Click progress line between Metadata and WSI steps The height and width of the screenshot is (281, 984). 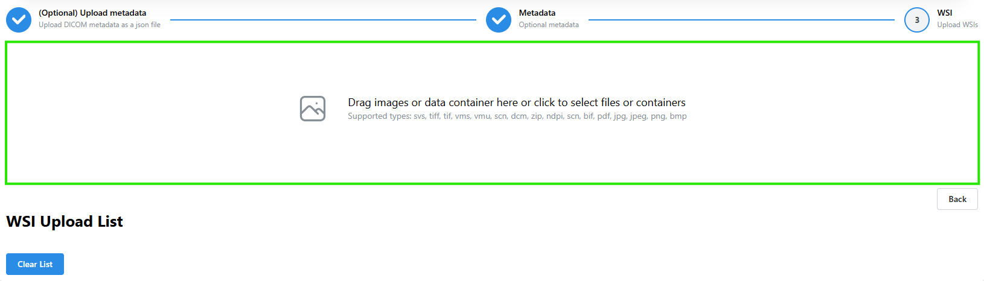(x=741, y=20)
